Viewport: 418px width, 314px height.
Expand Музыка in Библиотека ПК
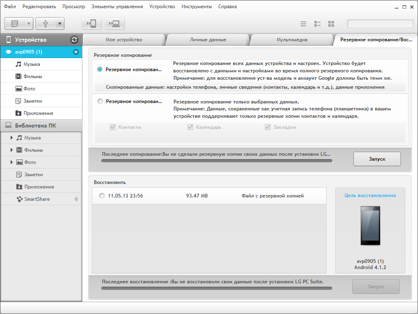[x=12, y=138]
